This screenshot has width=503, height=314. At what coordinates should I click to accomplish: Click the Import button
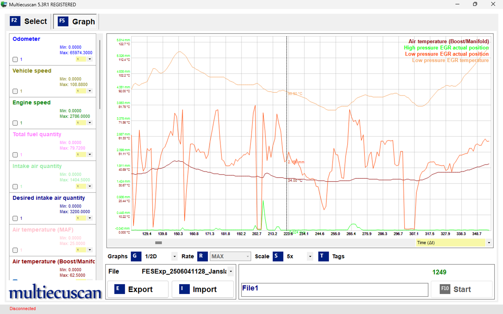203,289
